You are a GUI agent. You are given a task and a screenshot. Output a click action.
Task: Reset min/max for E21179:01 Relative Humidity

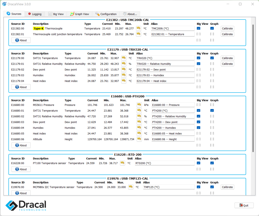click(124, 64)
